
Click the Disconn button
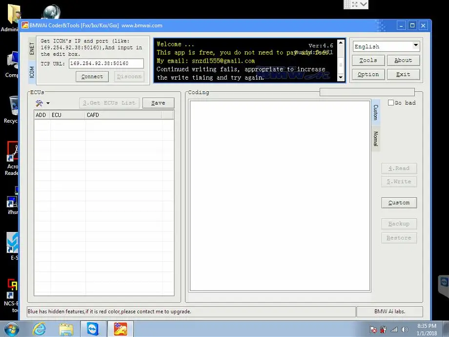(129, 77)
